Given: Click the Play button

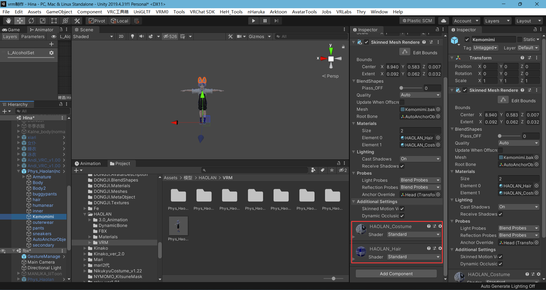Looking at the screenshot, I should point(253,21).
